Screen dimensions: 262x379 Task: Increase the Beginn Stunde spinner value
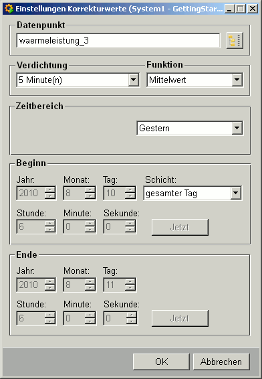click(x=50, y=223)
